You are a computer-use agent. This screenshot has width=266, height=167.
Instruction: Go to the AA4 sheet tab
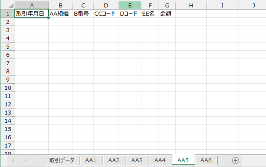point(160,160)
